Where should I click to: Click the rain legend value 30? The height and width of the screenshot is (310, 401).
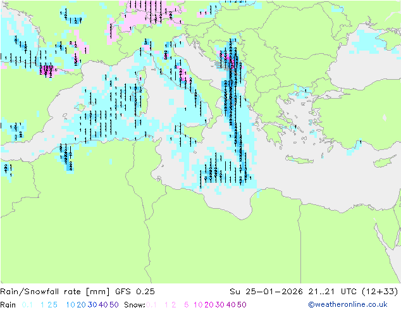pos(92,305)
